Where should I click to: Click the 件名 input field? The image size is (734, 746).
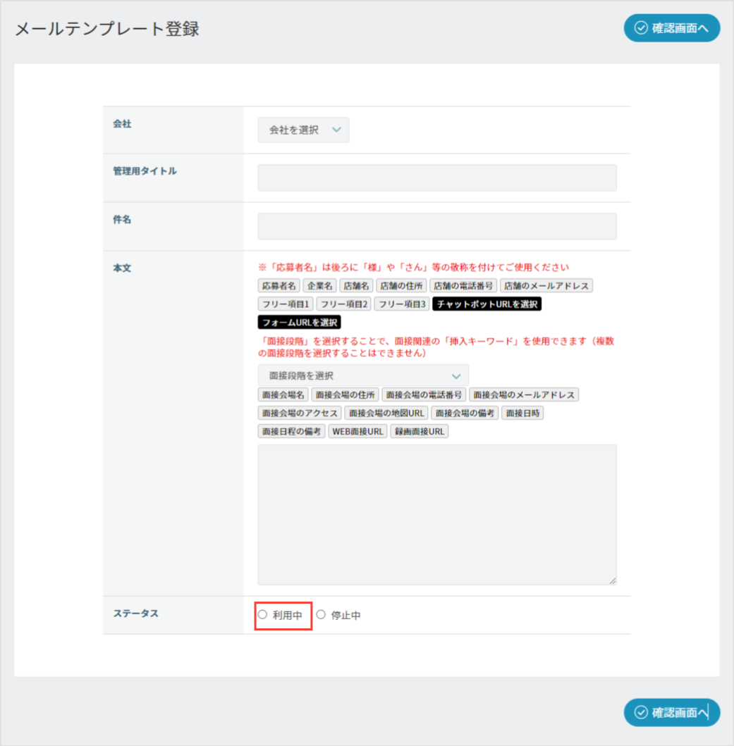[x=437, y=226]
